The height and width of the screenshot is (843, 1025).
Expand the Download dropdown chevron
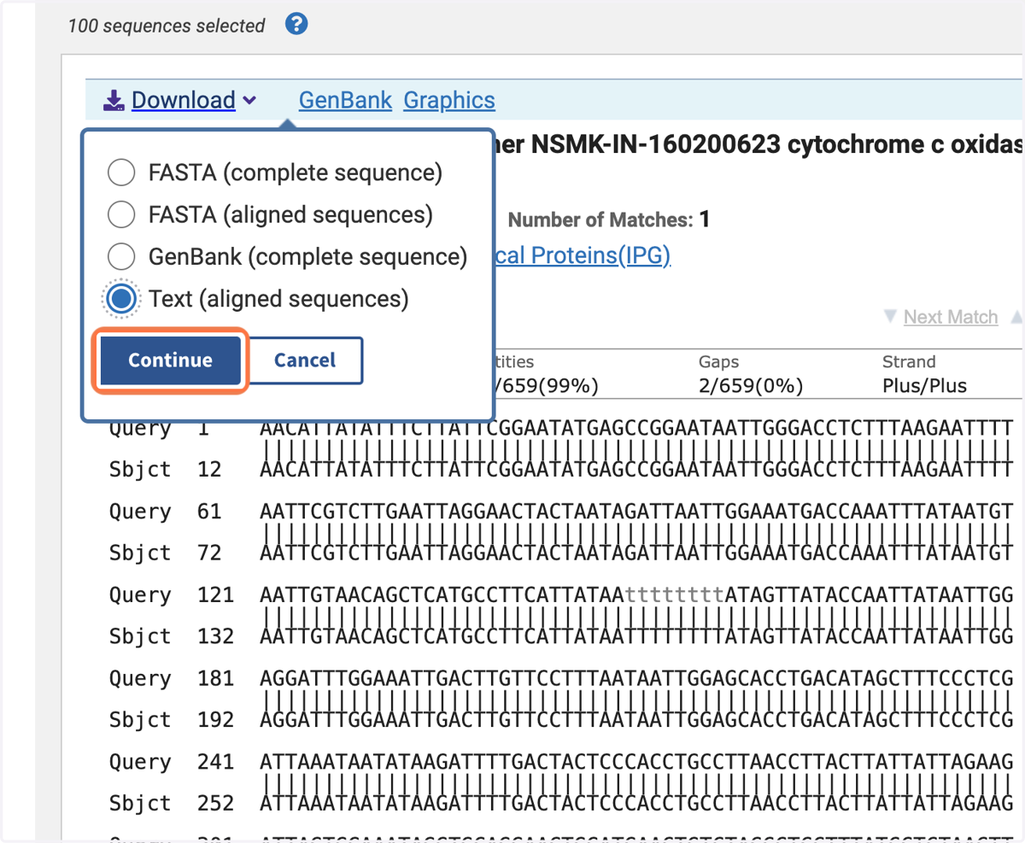tap(249, 101)
